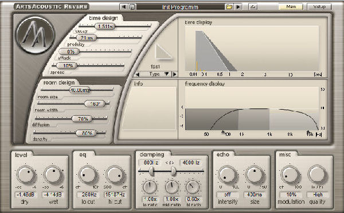Screen dimensions: 344x213
Task: Click the hi ratio value 0.60x
Action: pyautogui.click(x=193, y=199)
